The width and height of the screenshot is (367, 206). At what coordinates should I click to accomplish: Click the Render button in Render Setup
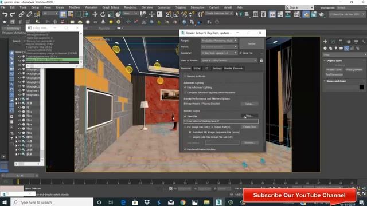coord(252,44)
